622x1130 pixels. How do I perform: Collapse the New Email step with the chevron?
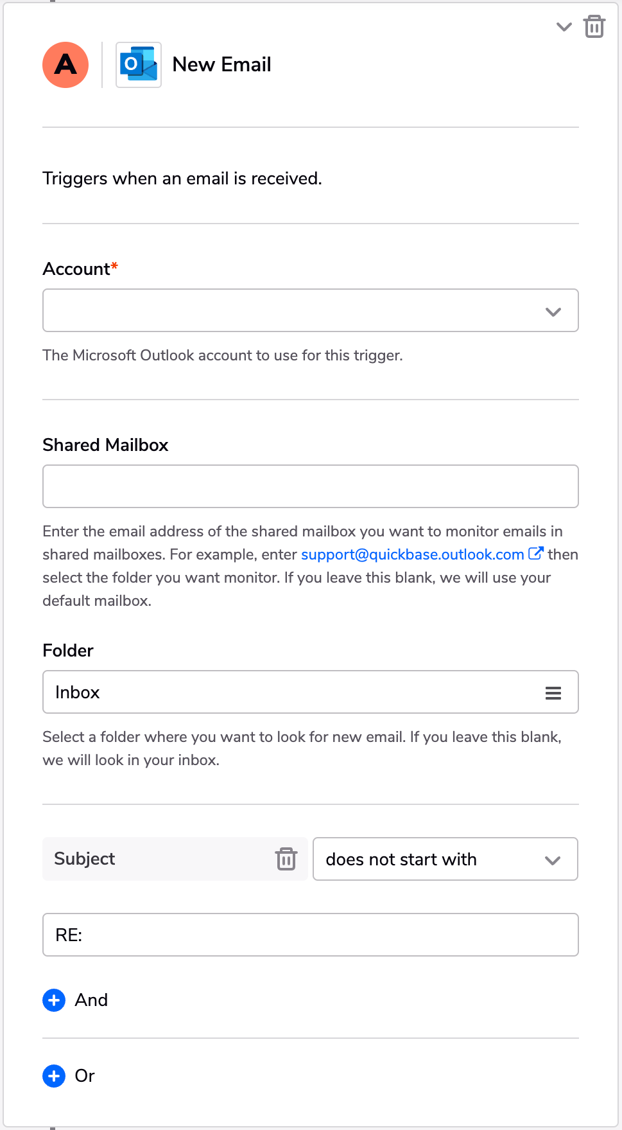tap(564, 27)
